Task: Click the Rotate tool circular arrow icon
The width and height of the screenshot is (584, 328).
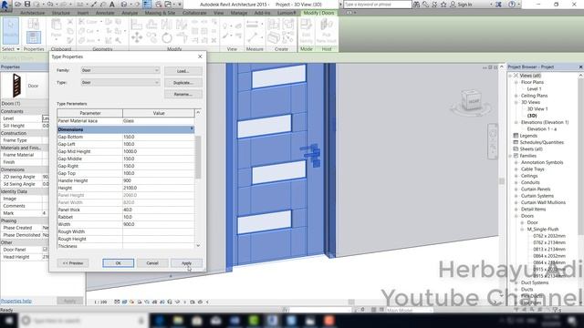Action: (x=166, y=37)
